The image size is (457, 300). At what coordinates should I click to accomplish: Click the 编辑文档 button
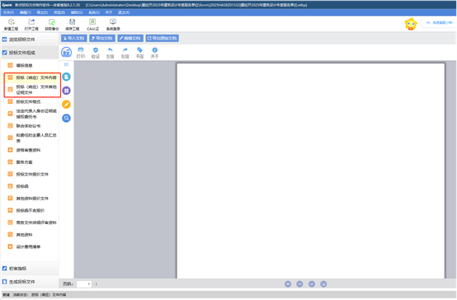click(x=130, y=38)
